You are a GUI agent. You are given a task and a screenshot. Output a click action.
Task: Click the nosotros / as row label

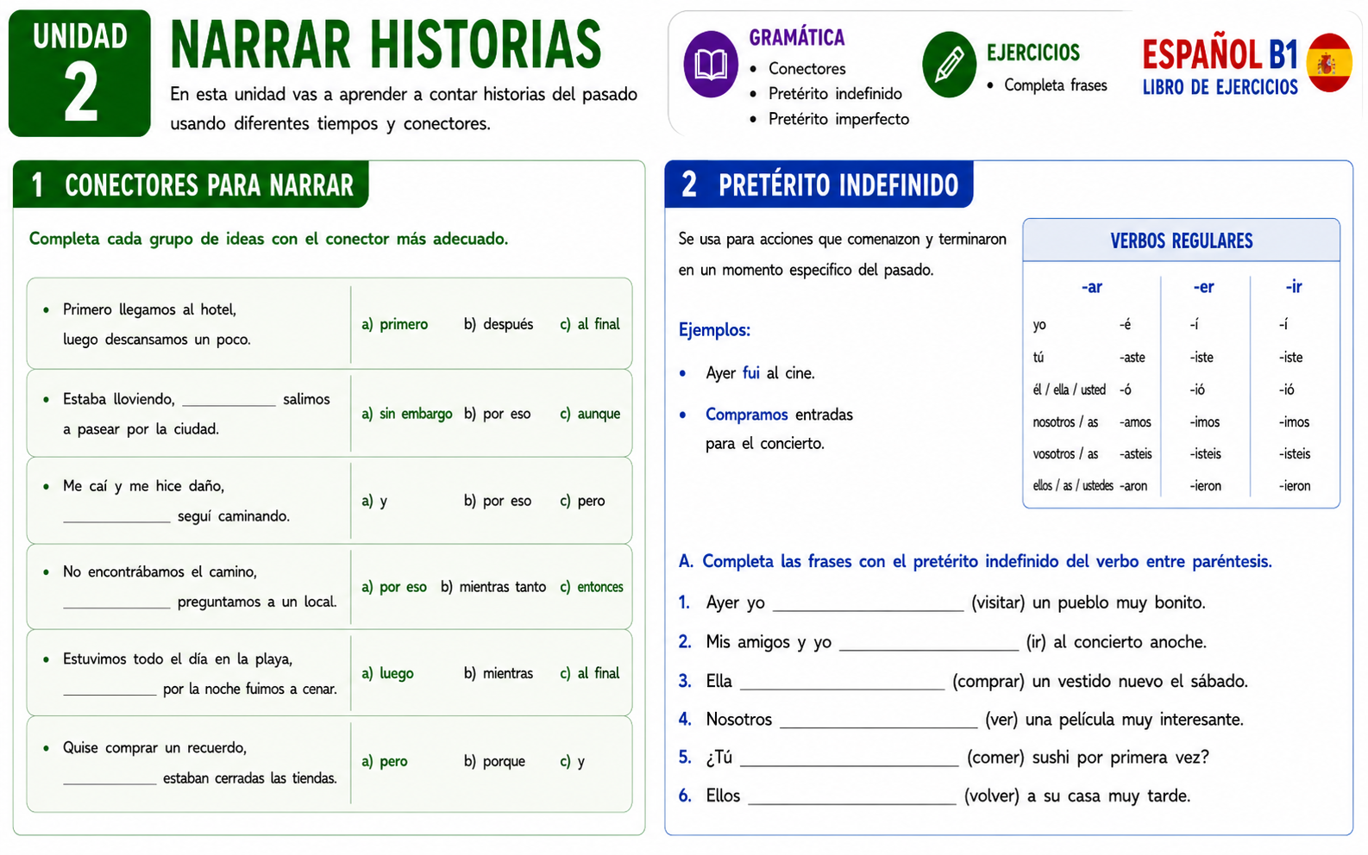[1066, 422]
